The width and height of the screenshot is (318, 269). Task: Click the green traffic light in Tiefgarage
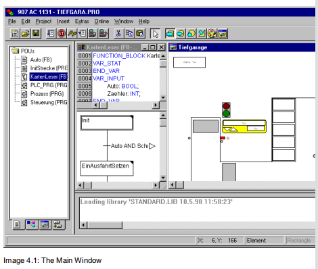coord(226,114)
